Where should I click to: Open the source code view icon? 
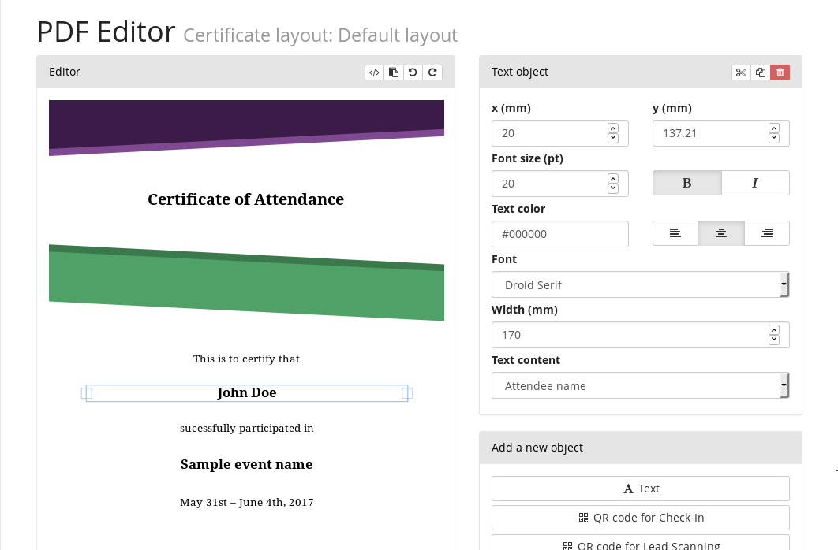coord(374,72)
